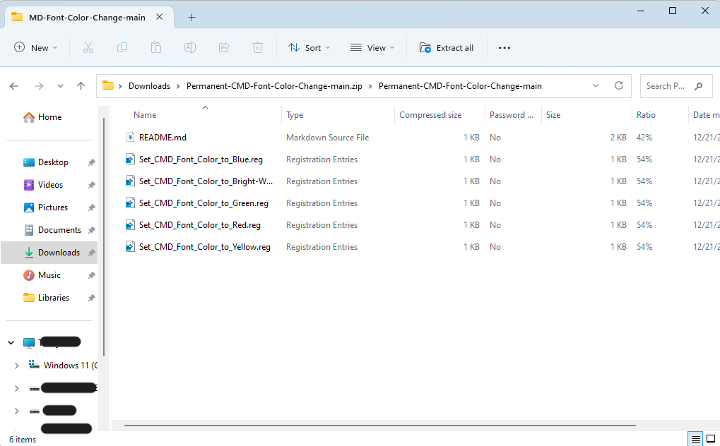720x446 pixels.
Task: Select the Bright-White .reg file icon
Action: click(x=131, y=181)
